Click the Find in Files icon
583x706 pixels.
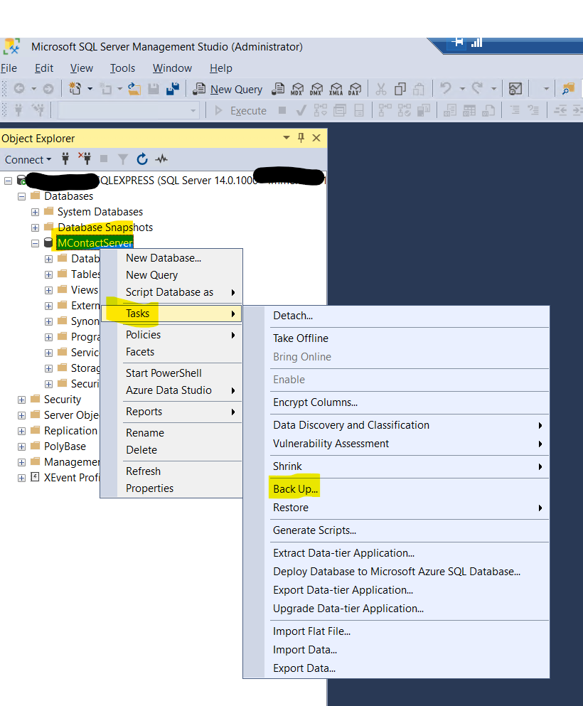click(568, 89)
